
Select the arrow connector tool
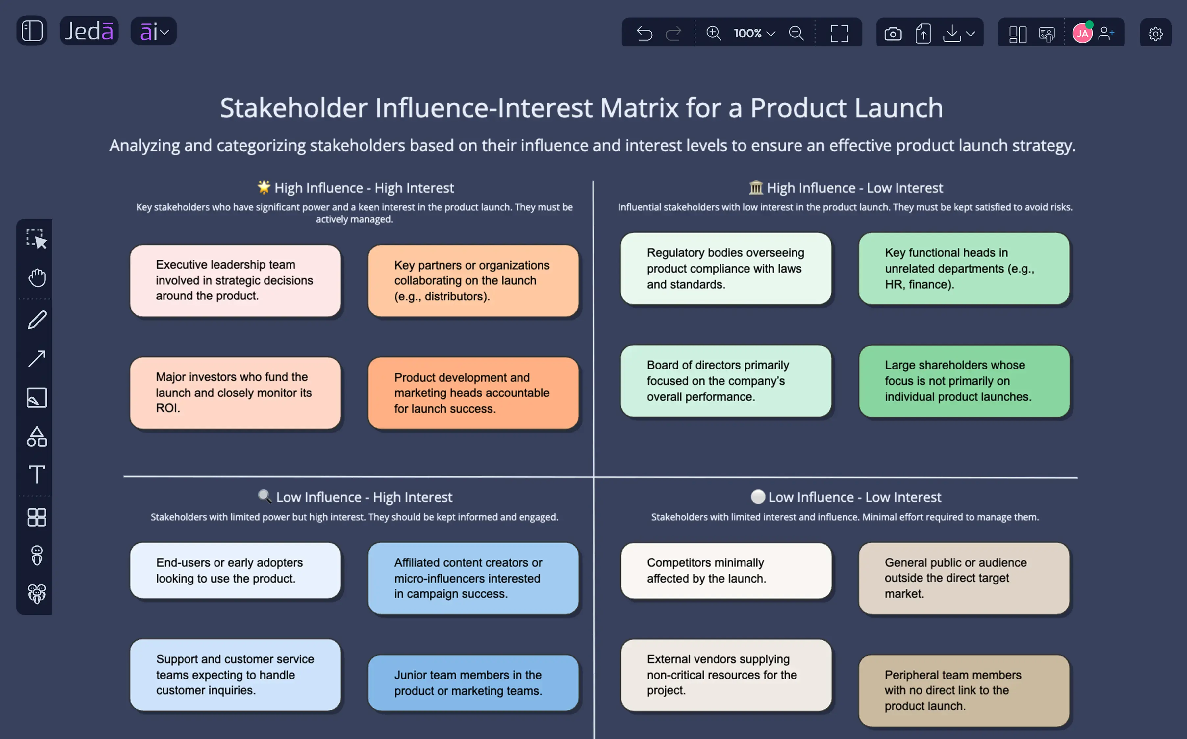click(x=37, y=358)
